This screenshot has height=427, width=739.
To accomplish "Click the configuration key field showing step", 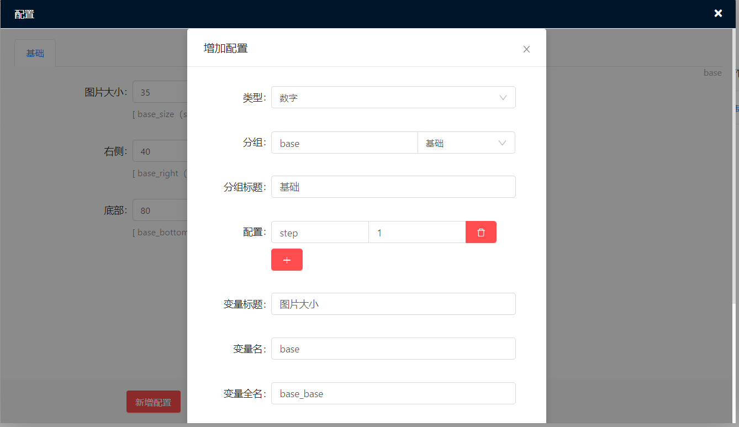I will (x=320, y=232).
